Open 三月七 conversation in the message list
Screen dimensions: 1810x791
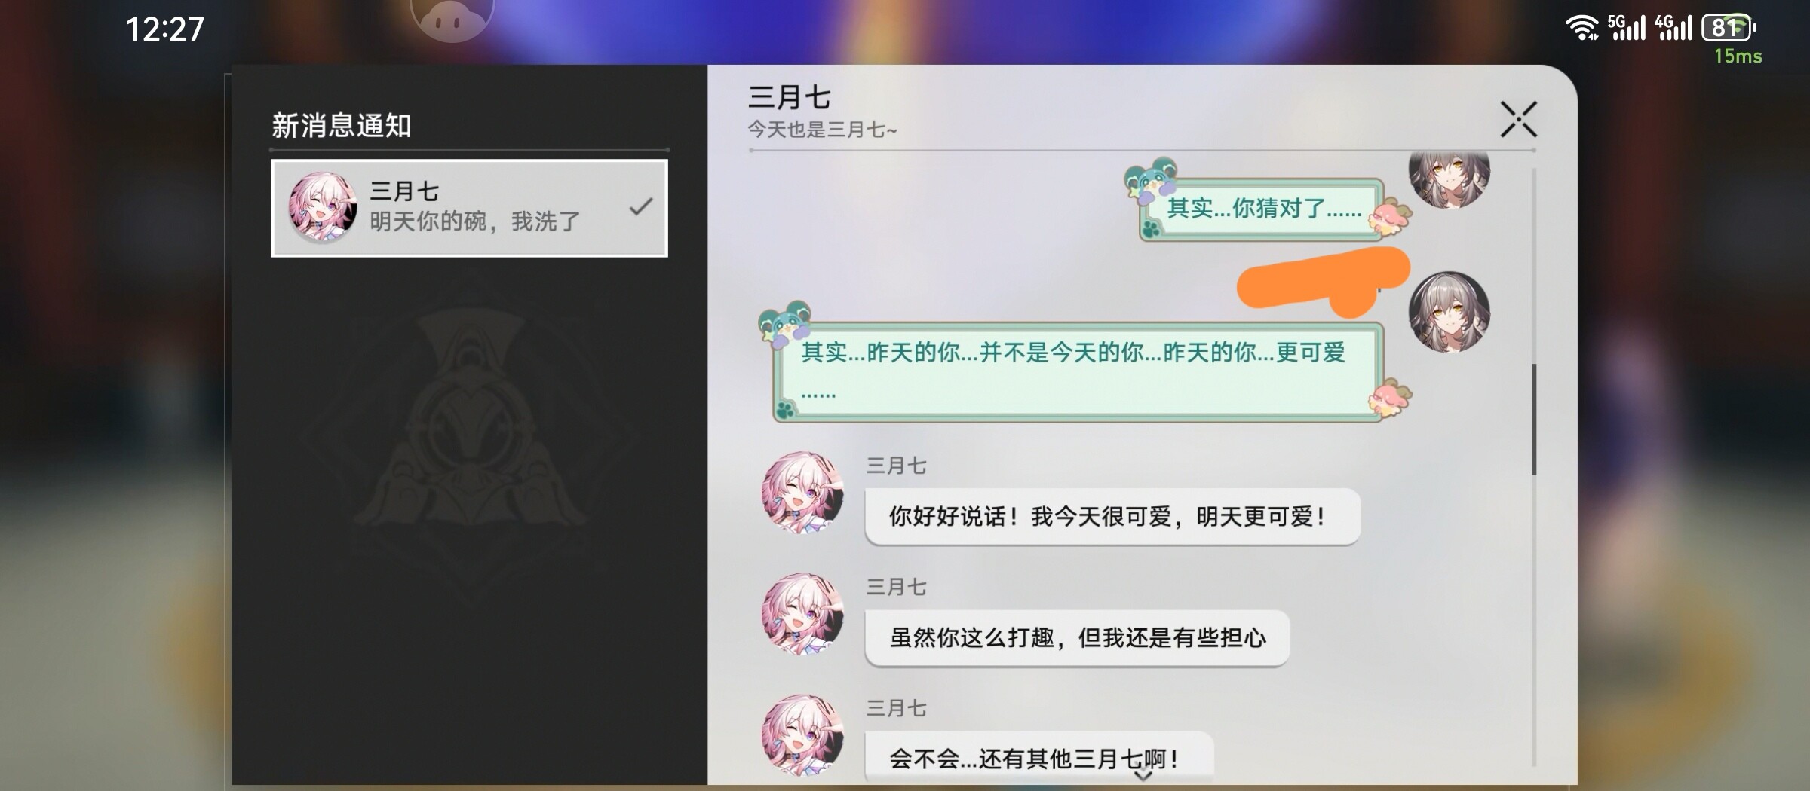[x=469, y=208]
